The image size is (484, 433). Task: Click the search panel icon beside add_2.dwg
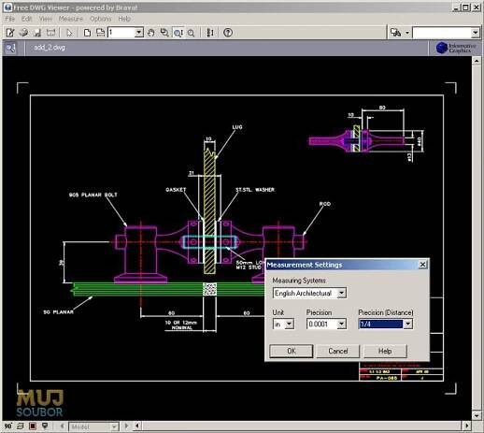[10, 48]
